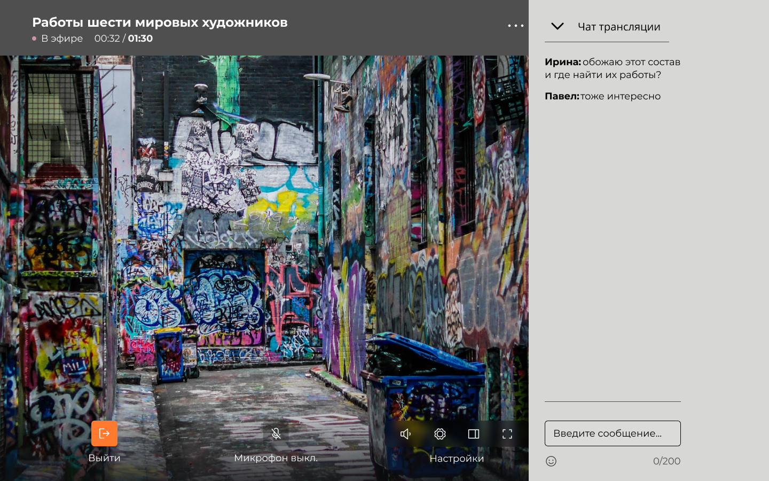Click the 'В эфире' live status
This screenshot has height=481, width=769.
58,38
